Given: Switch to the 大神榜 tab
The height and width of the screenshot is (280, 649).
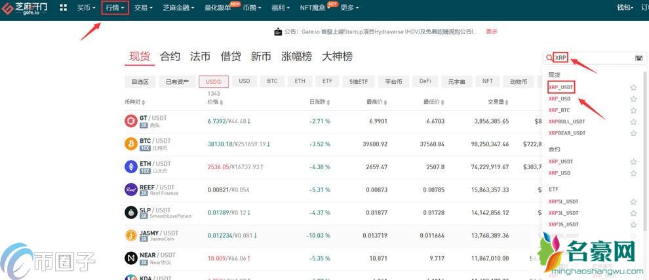Looking at the screenshot, I should (338, 56).
